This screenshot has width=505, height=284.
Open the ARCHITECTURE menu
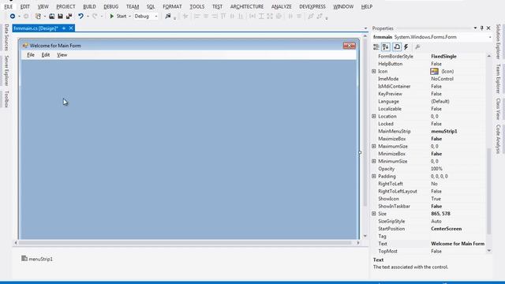pyautogui.click(x=247, y=6)
